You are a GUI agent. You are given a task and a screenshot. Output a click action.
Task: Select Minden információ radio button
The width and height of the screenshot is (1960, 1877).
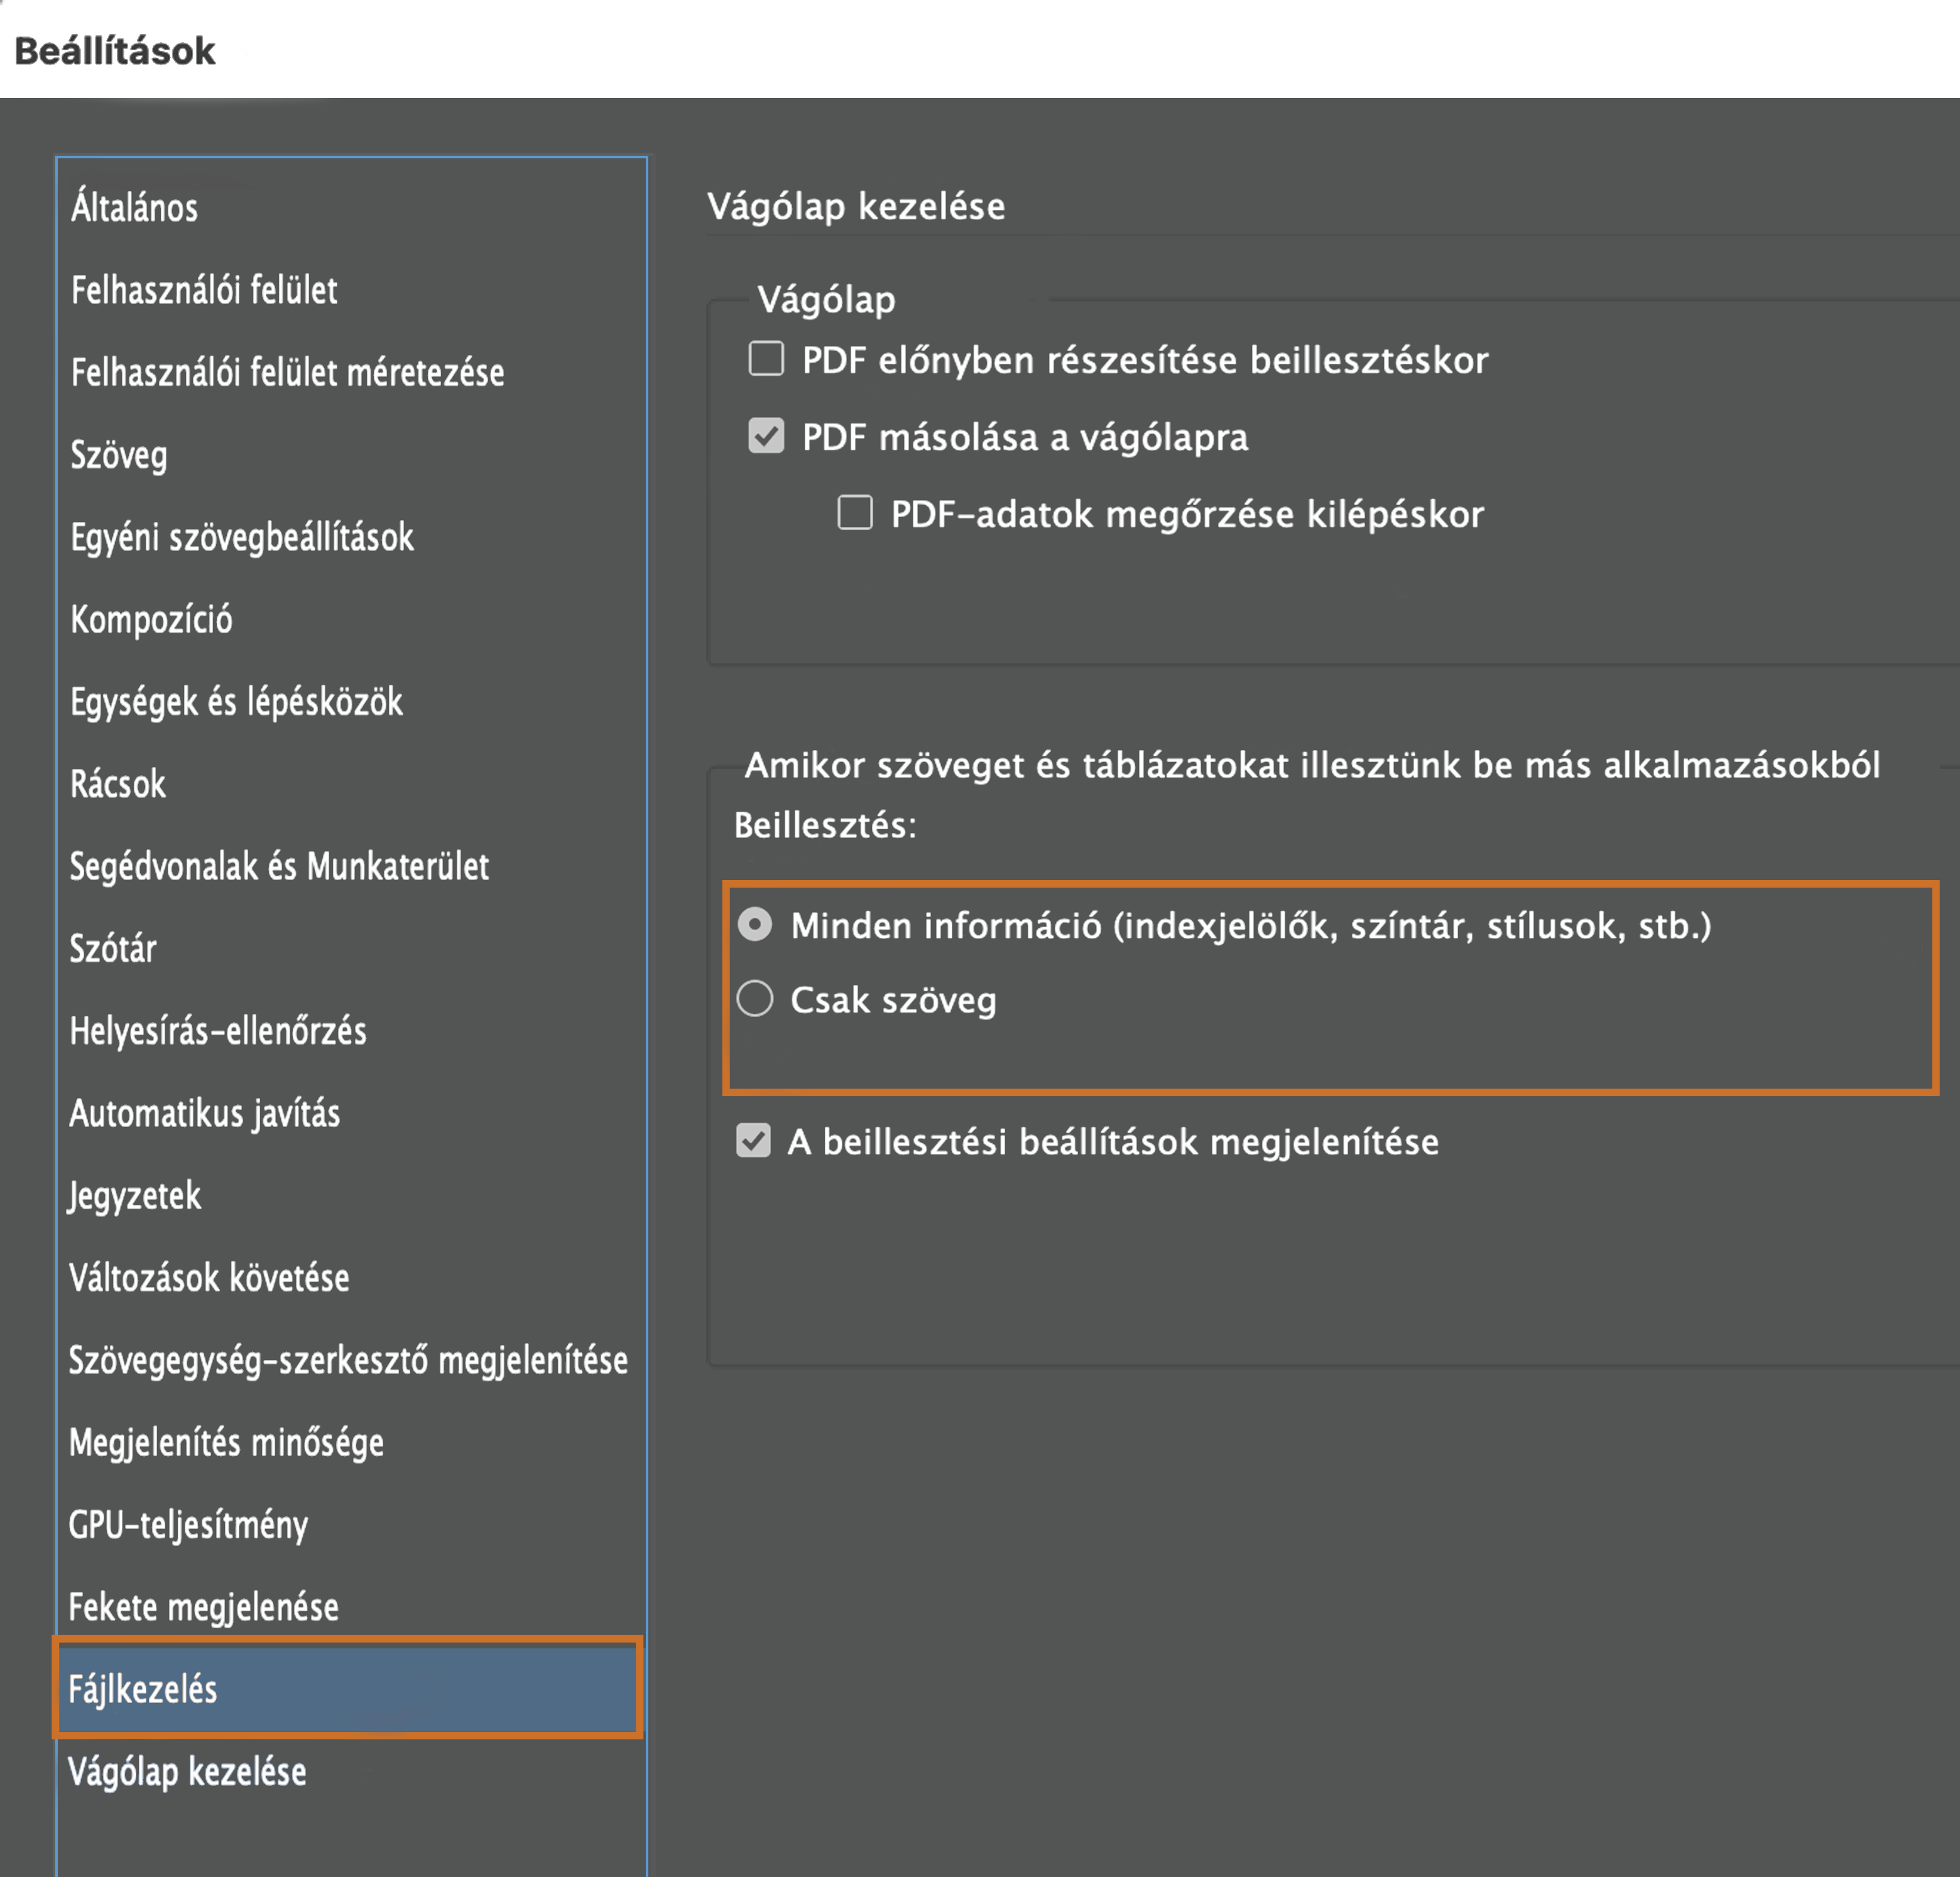[755, 926]
